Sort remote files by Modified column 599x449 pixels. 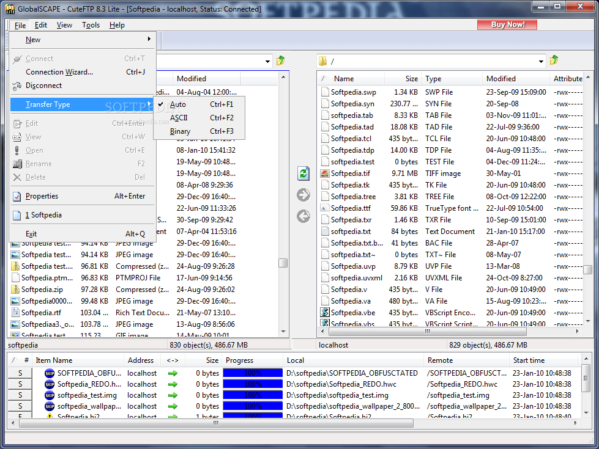(516, 79)
